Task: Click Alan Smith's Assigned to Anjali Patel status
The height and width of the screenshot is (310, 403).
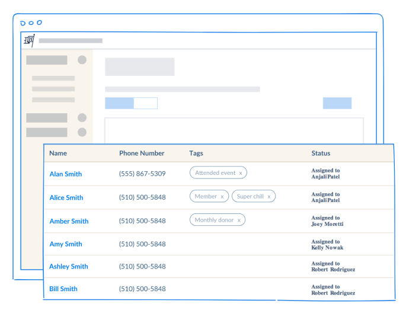Action: coord(325,174)
